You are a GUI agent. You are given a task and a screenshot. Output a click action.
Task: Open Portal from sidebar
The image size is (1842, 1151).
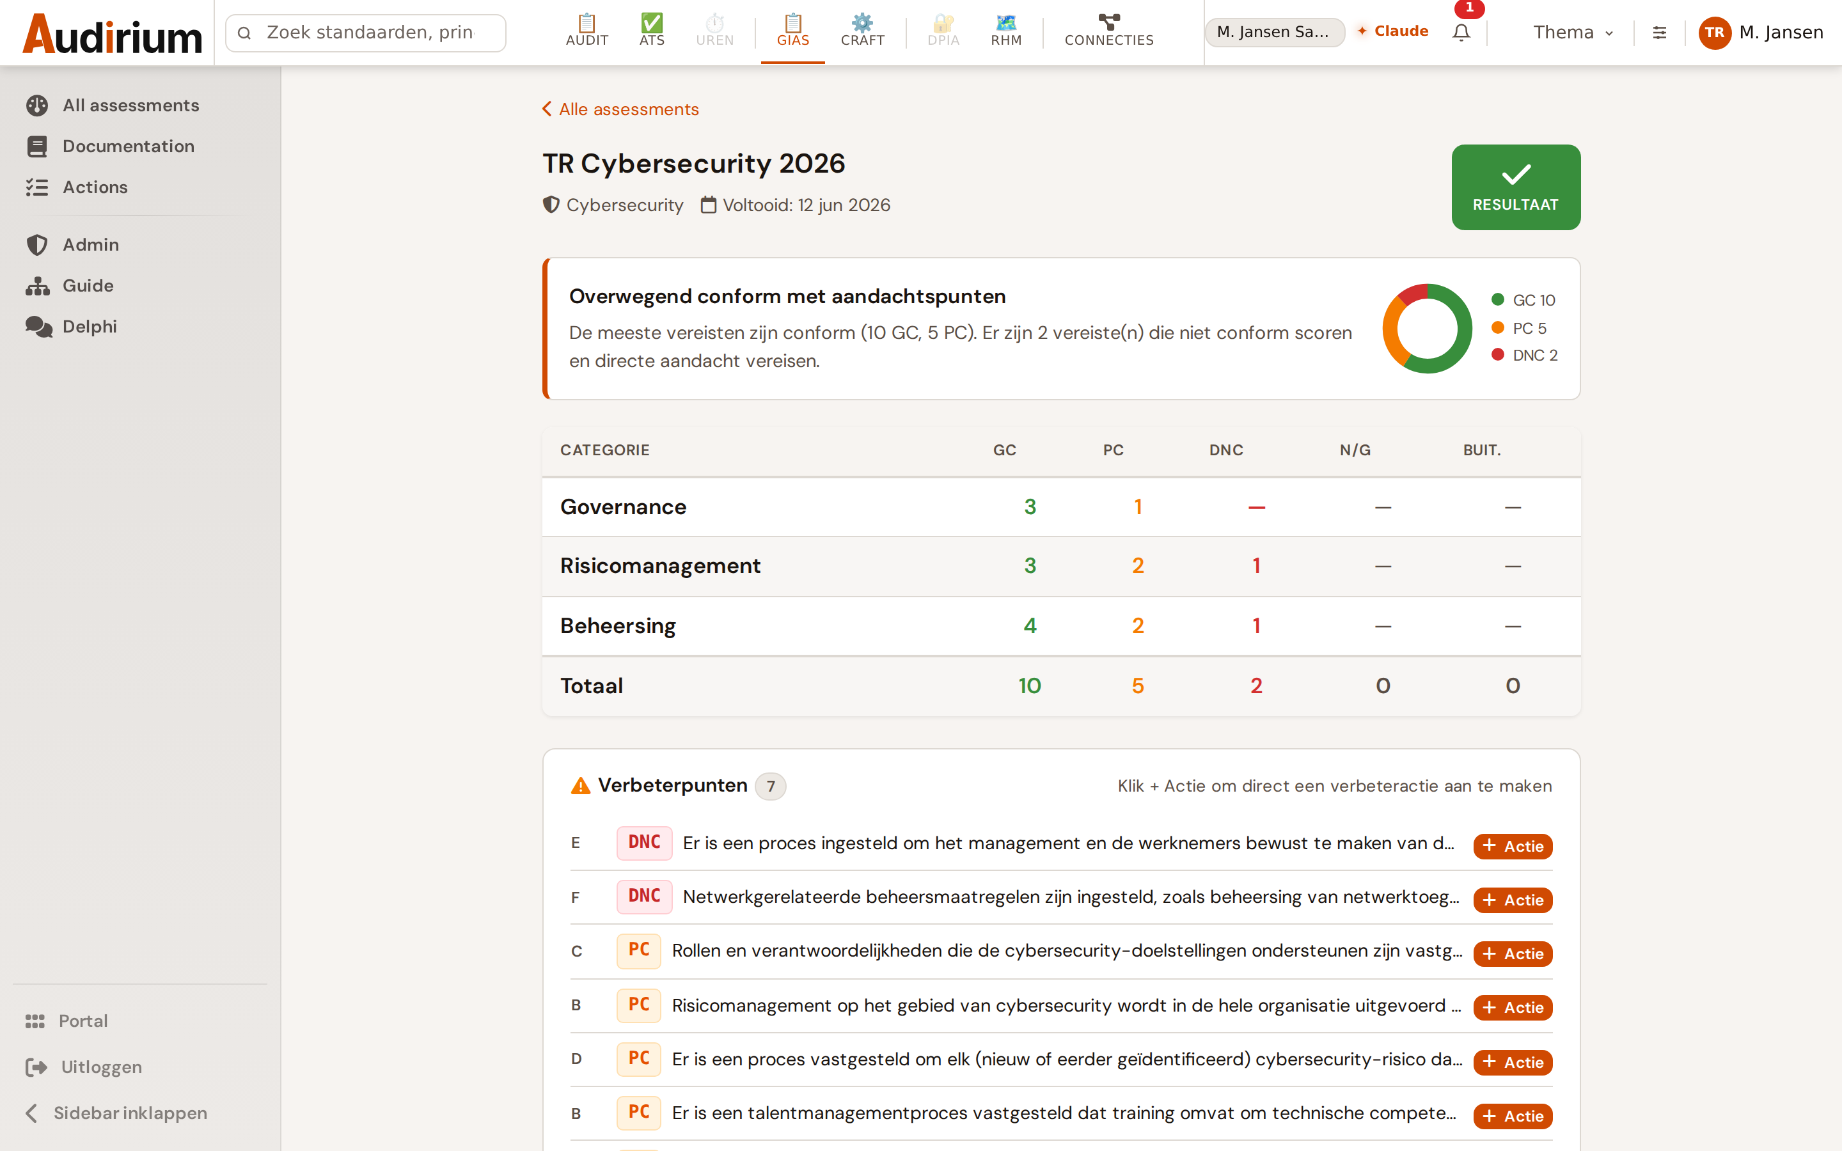pyautogui.click(x=67, y=1021)
